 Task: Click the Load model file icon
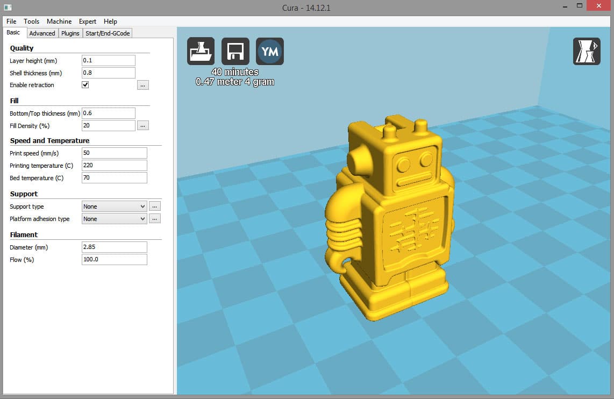(x=201, y=51)
